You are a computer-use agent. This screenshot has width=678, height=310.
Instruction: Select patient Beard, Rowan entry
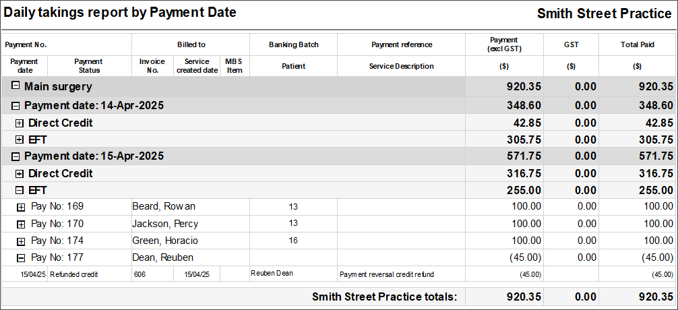[164, 207]
